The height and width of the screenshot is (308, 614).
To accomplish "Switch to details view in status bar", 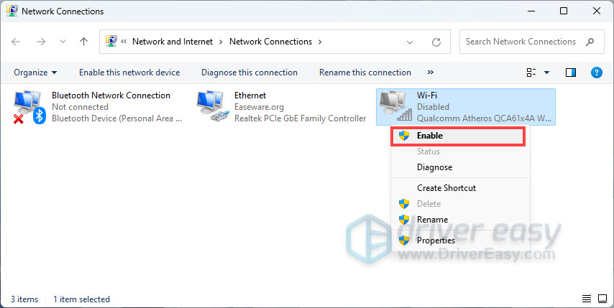I will click(x=586, y=299).
